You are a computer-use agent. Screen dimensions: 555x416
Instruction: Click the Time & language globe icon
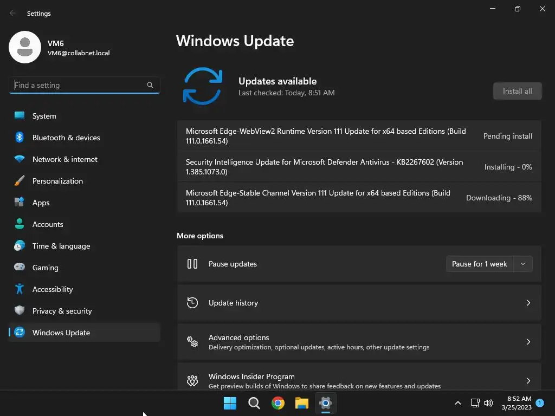pyautogui.click(x=20, y=245)
